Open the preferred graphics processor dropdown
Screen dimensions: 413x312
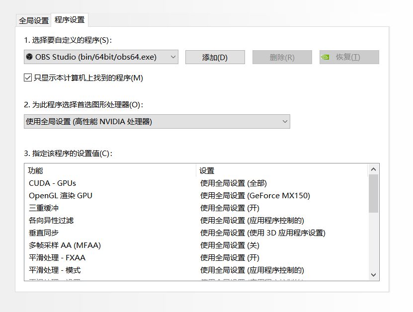(157, 121)
